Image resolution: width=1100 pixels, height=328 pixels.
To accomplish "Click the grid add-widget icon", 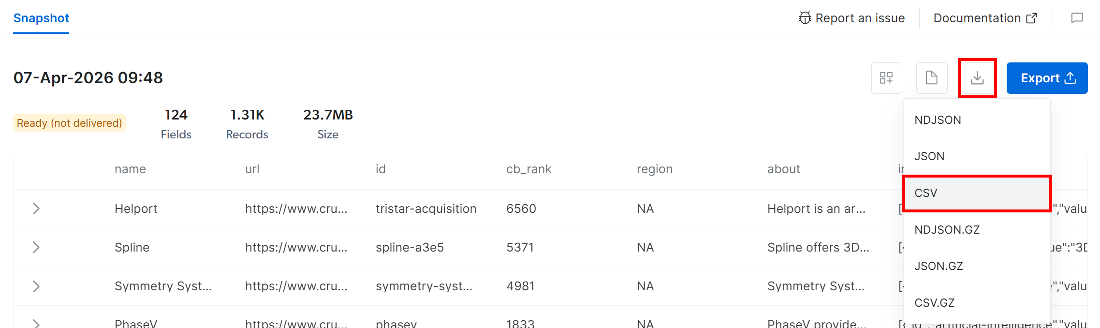I will tap(886, 78).
